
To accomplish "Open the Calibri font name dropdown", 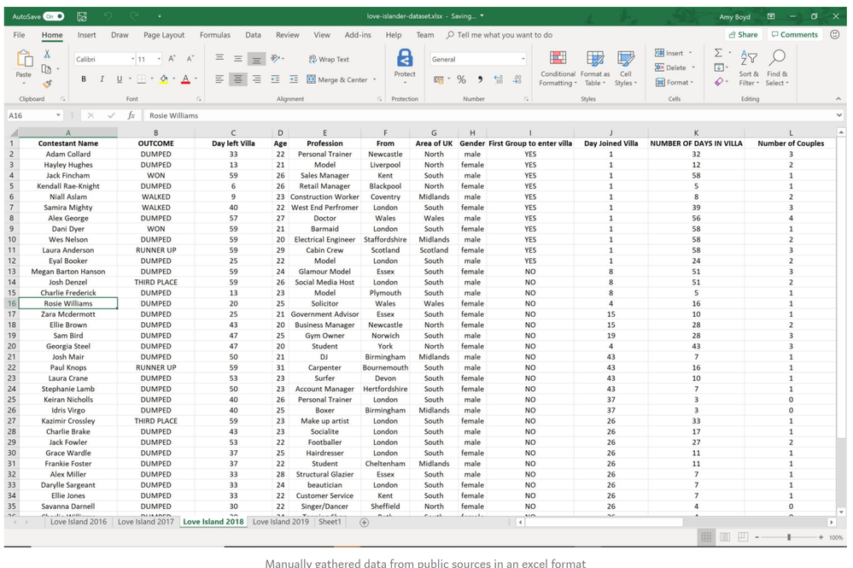I will 132,59.
